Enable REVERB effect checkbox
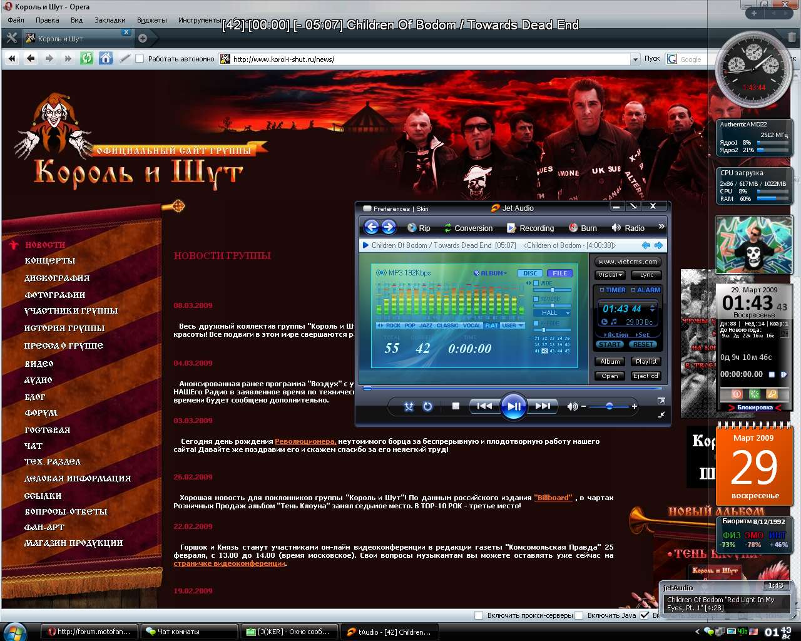 click(x=536, y=299)
